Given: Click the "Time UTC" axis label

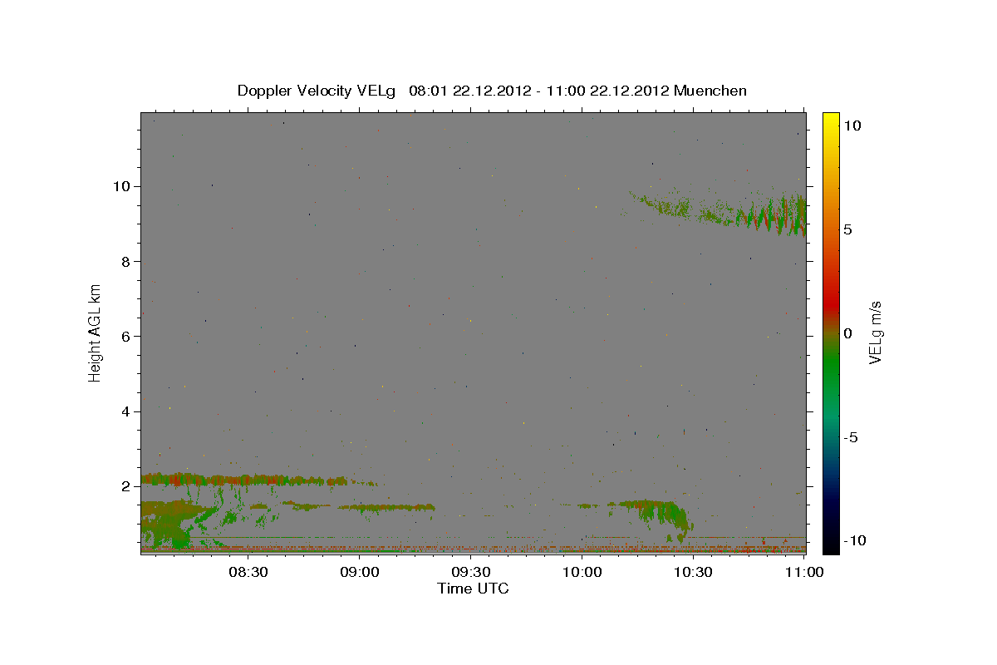Looking at the screenshot, I should tap(473, 589).
